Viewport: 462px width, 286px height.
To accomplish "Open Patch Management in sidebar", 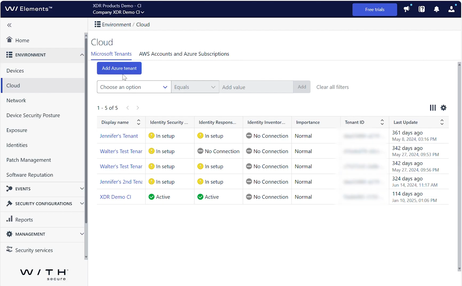I will [x=43, y=160].
